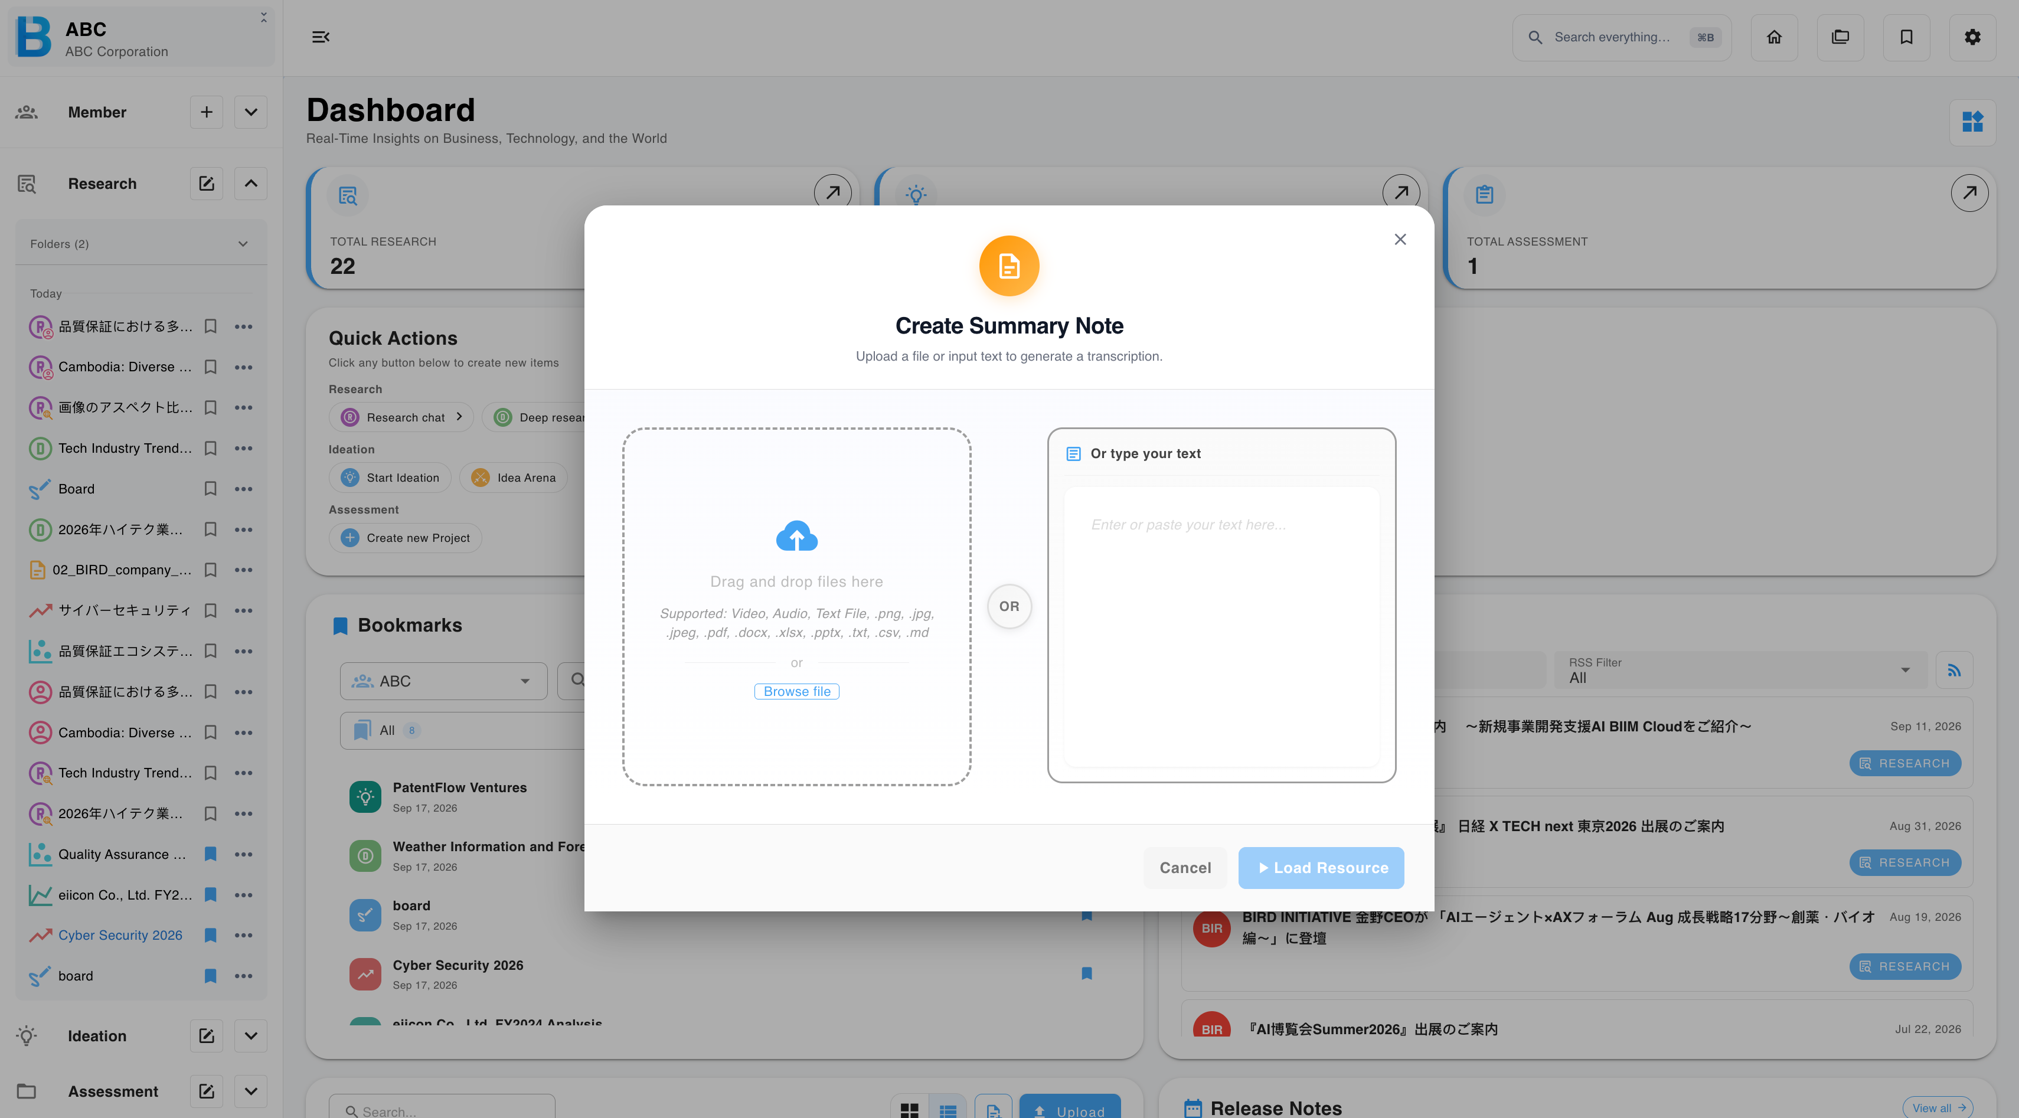
Task: Remove bookmark on eiicon Co., Ltd. row
Action: [x=210, y=895]
